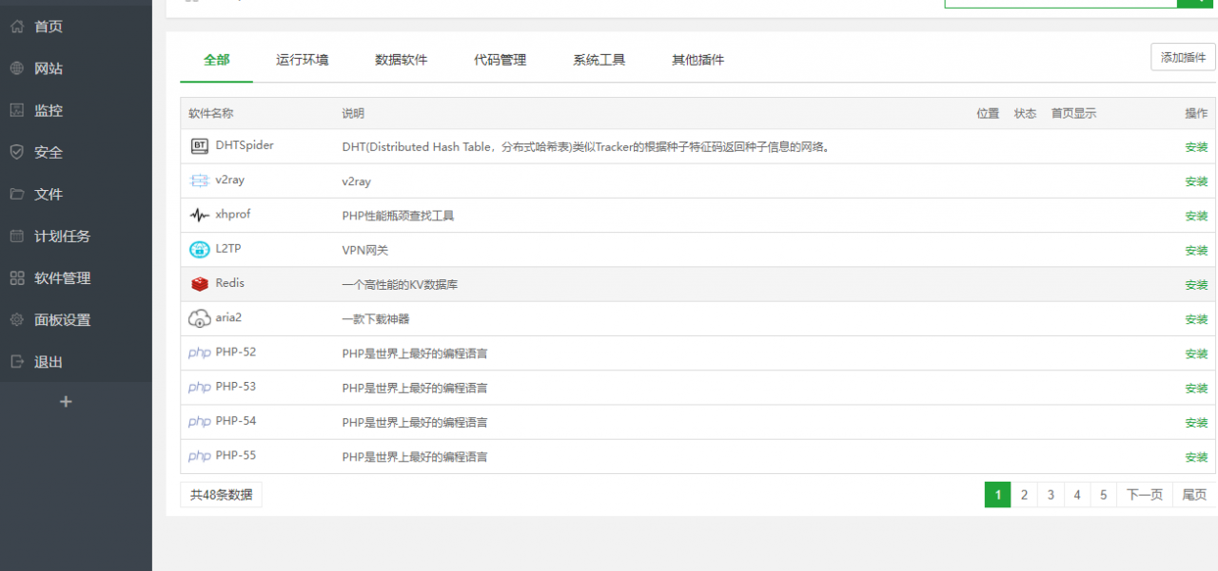The image size is (1218, 571).
Task: Click the gear icon beside 面板设置
Action: click(x=16, y=319)
